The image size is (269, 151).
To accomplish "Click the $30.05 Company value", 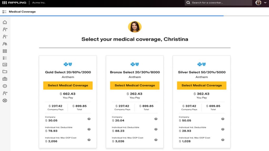I will (51, 120).
